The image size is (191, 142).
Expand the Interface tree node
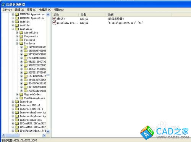[x=13, y=102]
